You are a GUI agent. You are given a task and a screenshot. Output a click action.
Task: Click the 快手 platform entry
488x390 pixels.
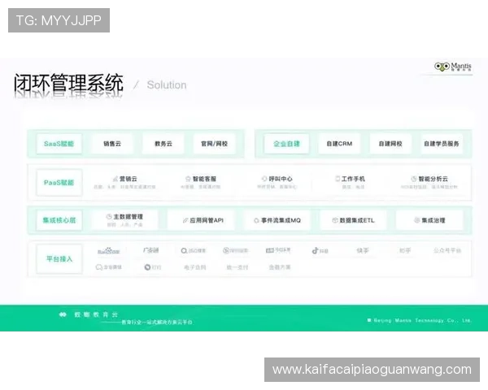coord(363,250)
